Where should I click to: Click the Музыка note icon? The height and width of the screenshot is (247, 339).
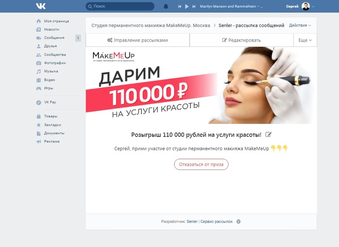click(x=39, y=72)
